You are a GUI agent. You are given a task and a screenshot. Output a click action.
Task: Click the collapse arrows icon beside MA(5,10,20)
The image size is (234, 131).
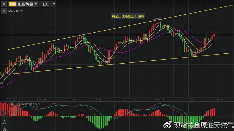click(x=4, y=11)
